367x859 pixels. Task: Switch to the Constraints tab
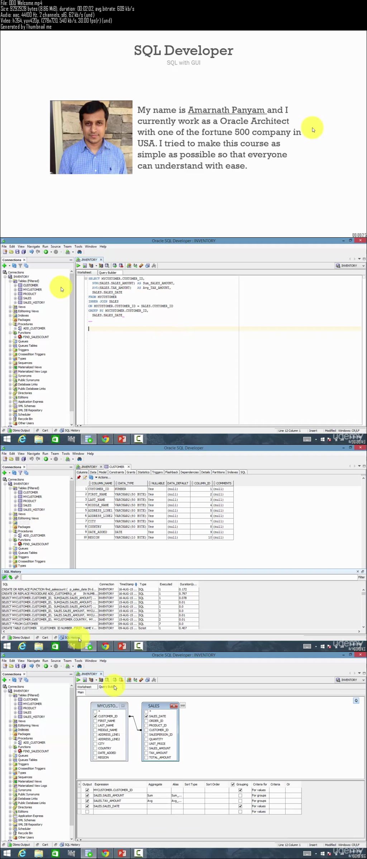point(116,472)
